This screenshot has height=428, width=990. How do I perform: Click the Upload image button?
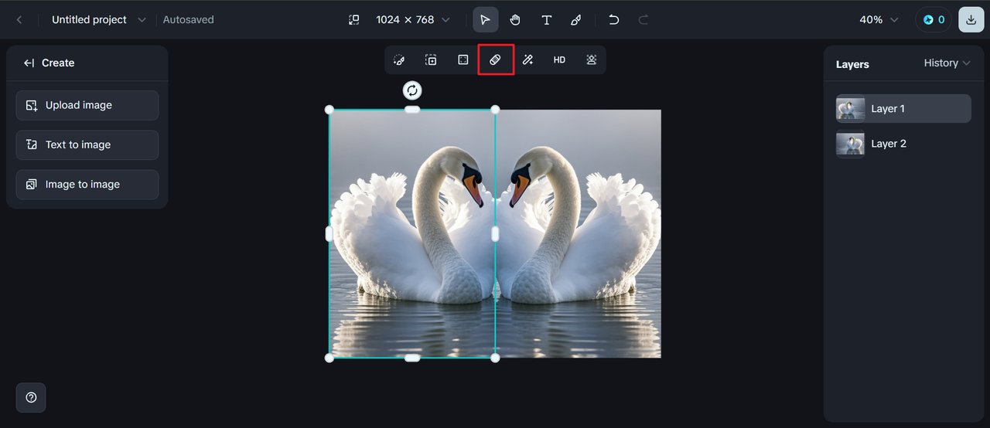pyautogui.click(x=87, y=105)
